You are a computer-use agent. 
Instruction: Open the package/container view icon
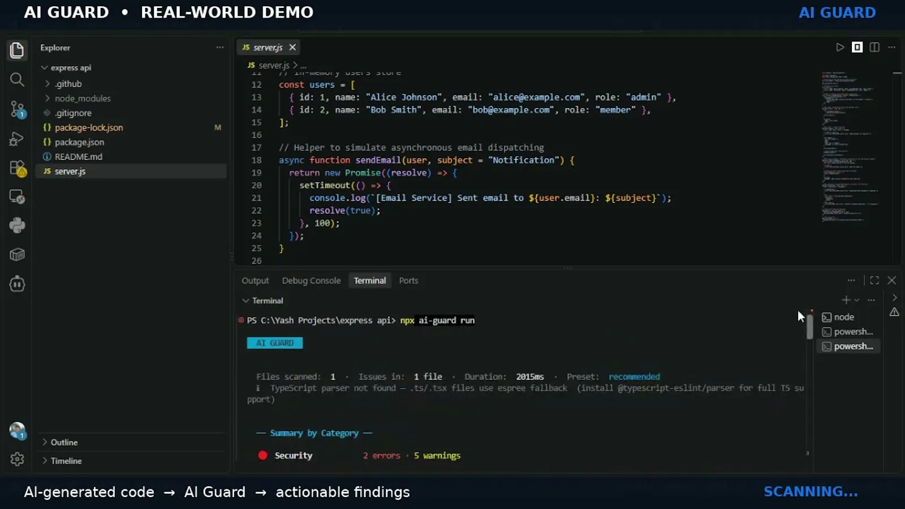pyautogui.click(x=17, y=255)
